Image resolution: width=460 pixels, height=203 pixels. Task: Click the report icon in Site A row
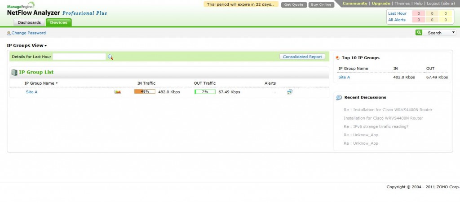pos(290,92)
